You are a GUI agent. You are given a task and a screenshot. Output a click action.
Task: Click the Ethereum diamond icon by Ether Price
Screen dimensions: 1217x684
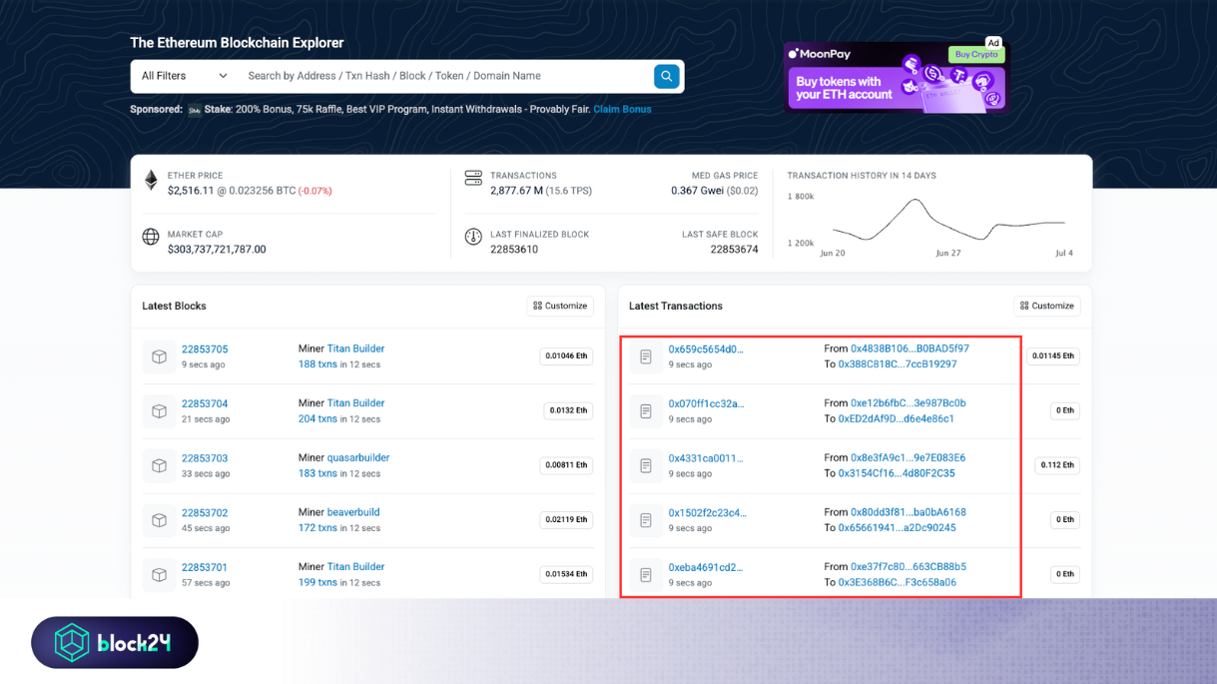click(x=151, y=180)
